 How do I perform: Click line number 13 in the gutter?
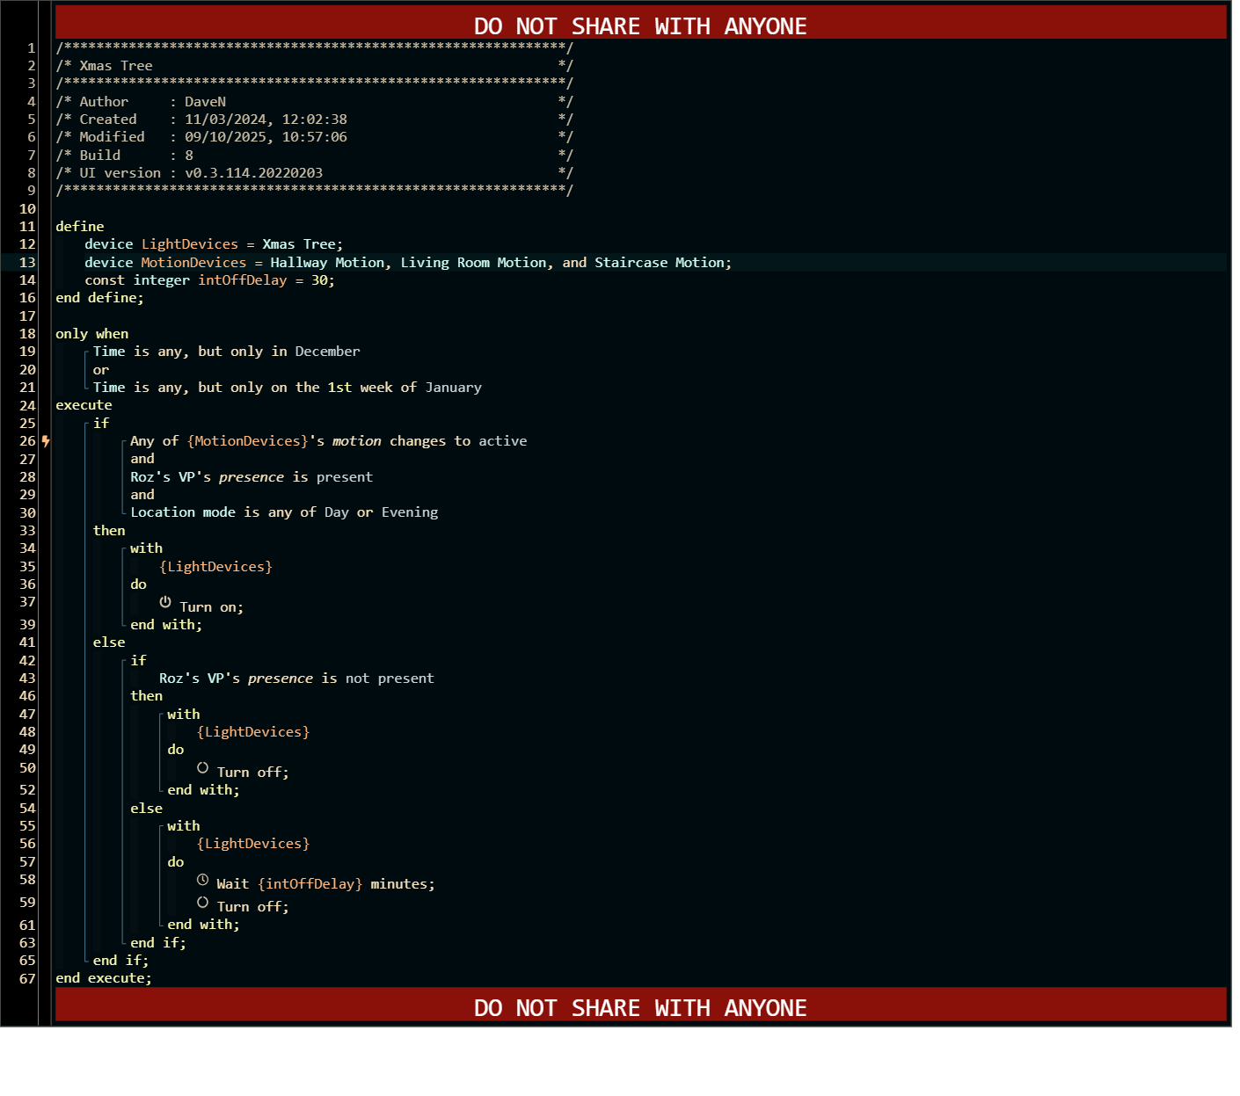(27, 263)
